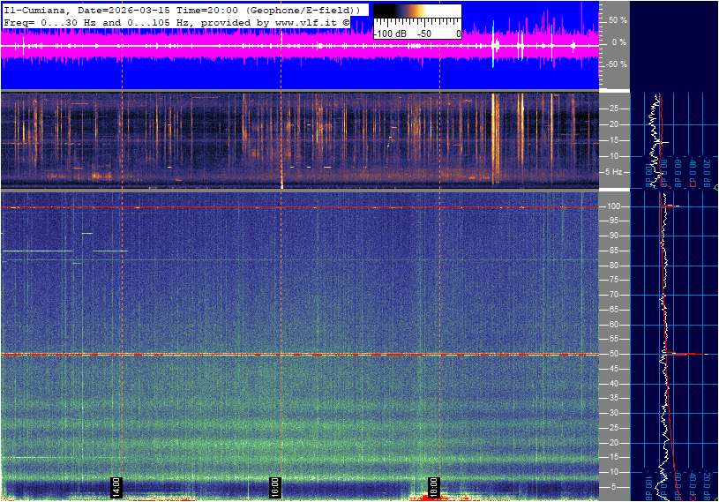Click the -100 dB label on color scale
The width and height of the screenshot is (719, 502).
click(389, 34)
